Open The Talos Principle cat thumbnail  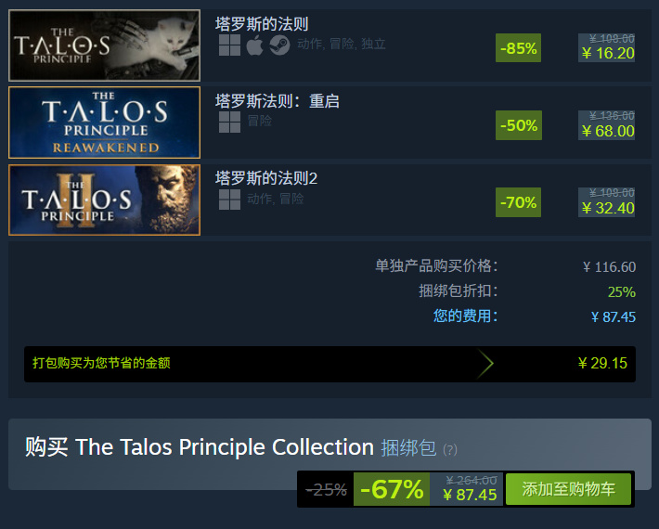(x=104, y=45)
